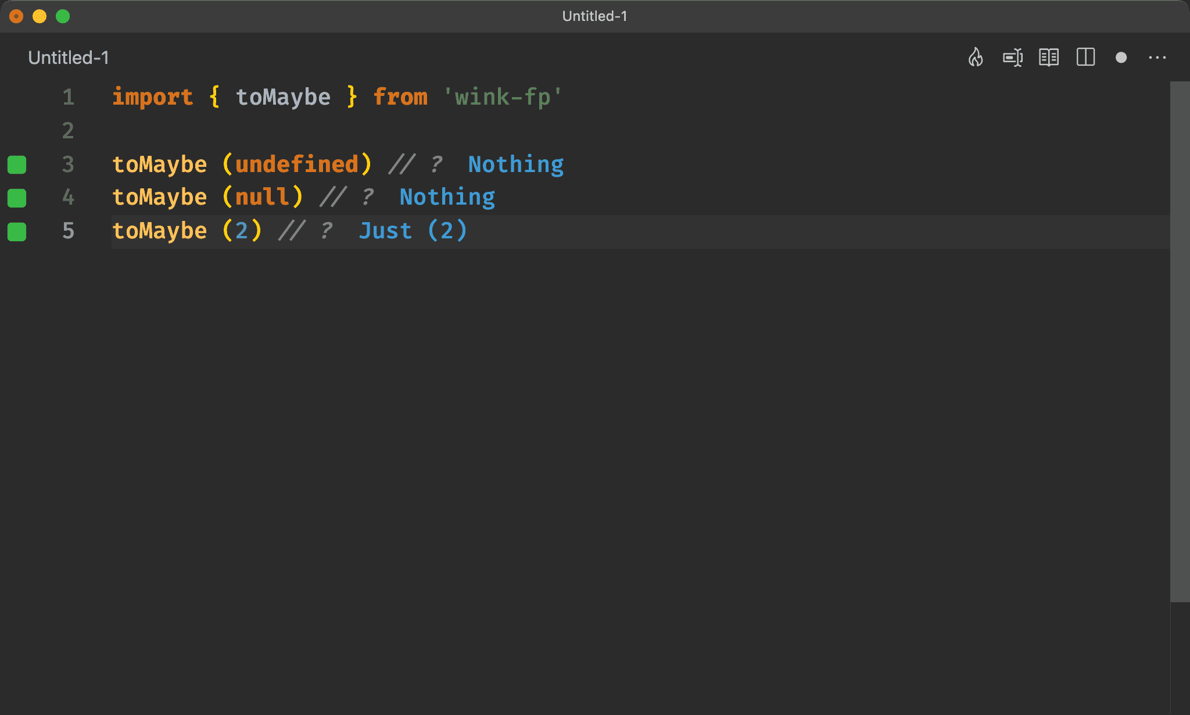Click line number 5 in gutter

tap(69, 231)
